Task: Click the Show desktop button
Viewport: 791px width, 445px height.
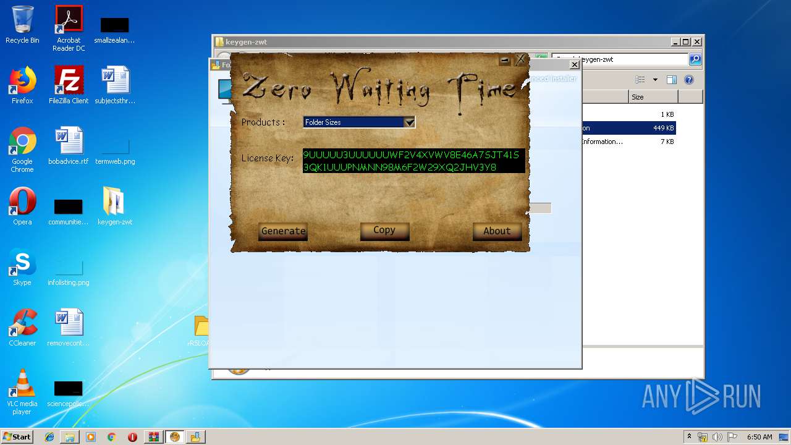Action: [784, 437]
